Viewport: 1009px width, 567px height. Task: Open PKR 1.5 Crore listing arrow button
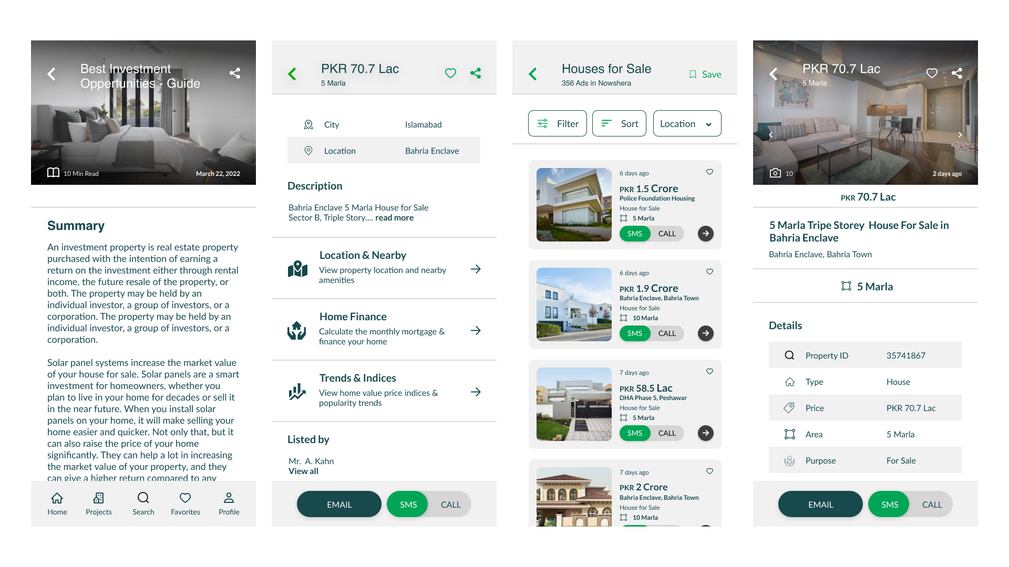pyautogui.click(x=705, y=234)
